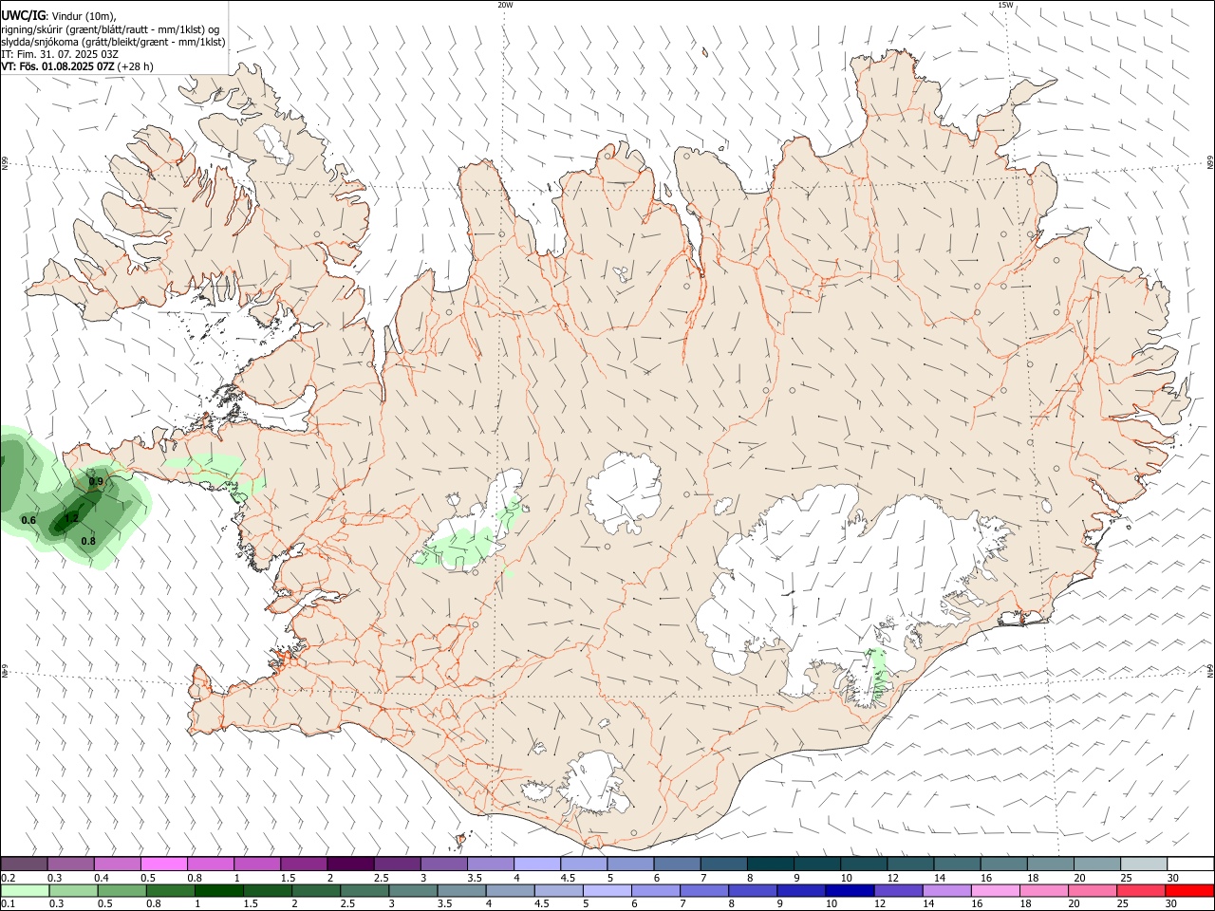Click the 'rigning/skúrir' legend description line
Screen dimensions: 1215x911
pos(110,29)
